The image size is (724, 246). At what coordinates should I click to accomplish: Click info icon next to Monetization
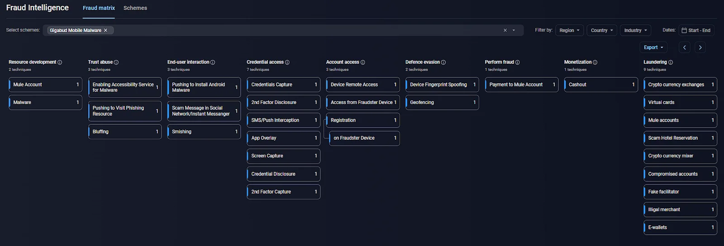pos(595,62)
